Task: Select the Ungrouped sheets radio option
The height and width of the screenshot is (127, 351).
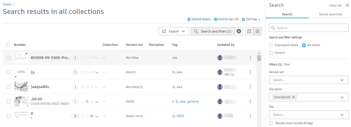Action: click(x=271, y=45)
